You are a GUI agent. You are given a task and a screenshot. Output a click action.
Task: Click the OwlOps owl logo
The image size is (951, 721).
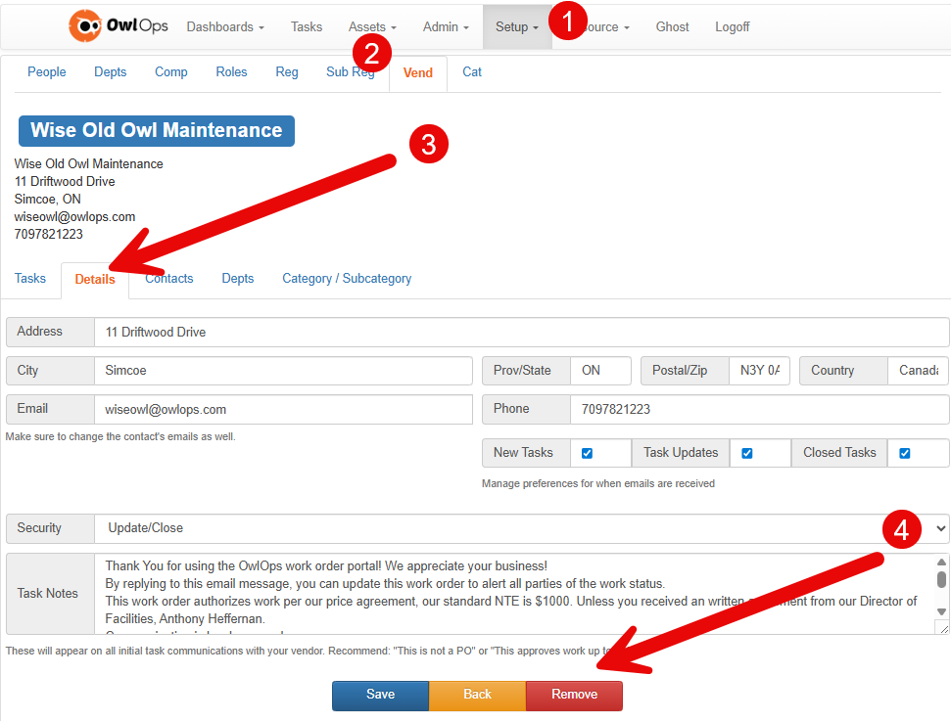[86, 26]
